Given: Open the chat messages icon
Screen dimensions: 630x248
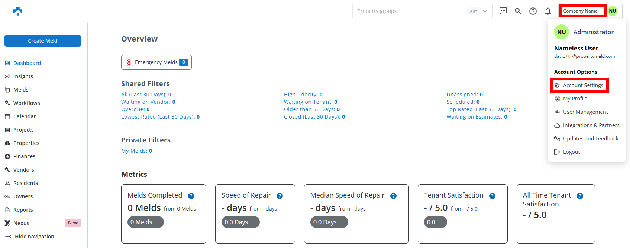Looking at the screenshot, I should (x=503, y=11).
